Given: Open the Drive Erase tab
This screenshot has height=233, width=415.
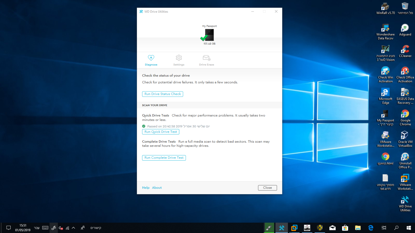Looking at the screenshot, I should click(x=206, y=60).
